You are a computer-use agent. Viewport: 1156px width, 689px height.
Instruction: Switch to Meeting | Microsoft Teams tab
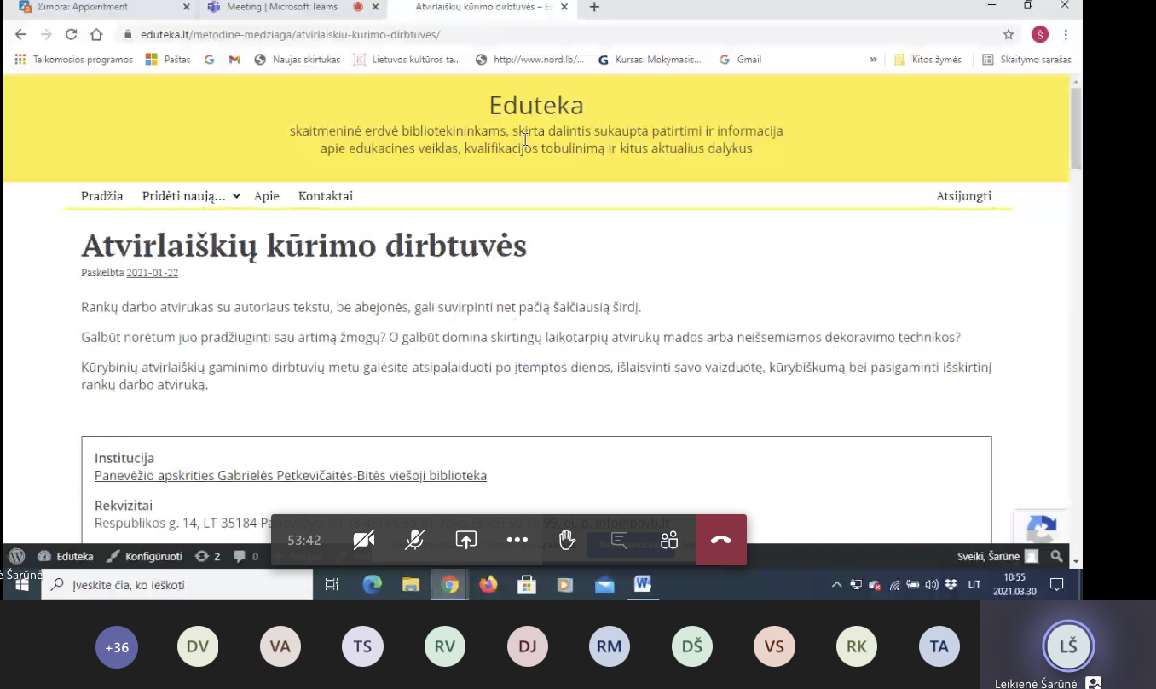point(282,8)
